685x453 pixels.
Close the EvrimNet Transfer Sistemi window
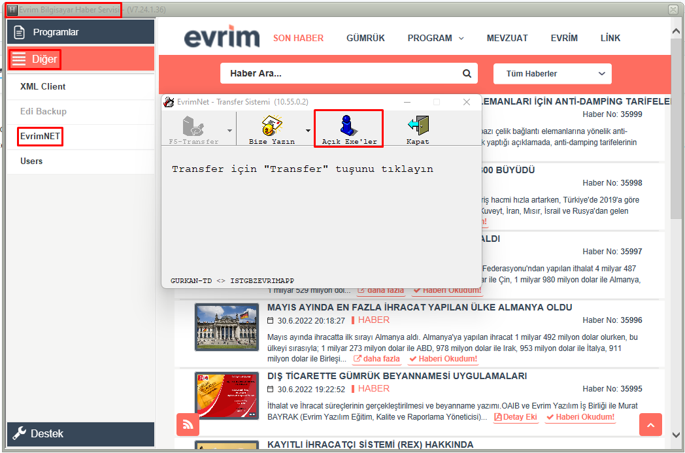point(467,102)
